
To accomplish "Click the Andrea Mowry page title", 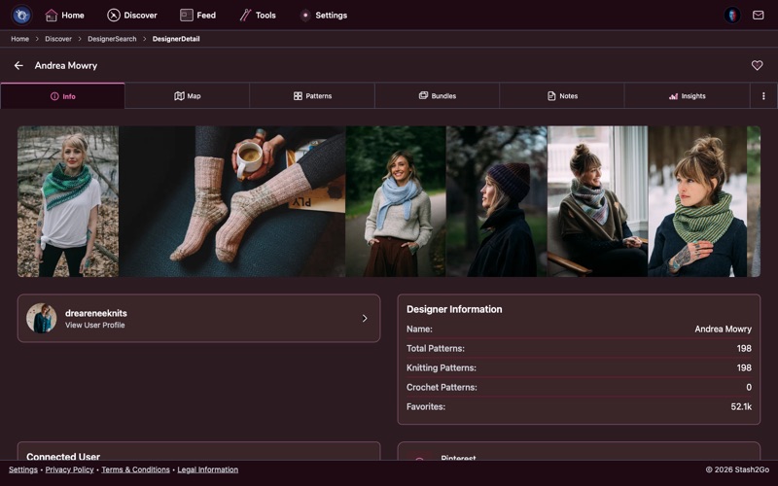I will coord(66,65).
